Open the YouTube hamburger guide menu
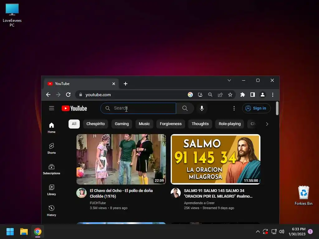 pos(51,108)
